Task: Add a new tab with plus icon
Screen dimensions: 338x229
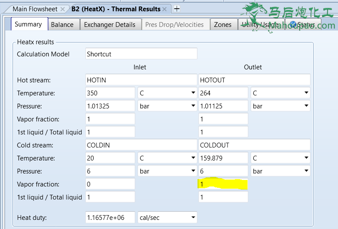Action: (x=177, y=9)
